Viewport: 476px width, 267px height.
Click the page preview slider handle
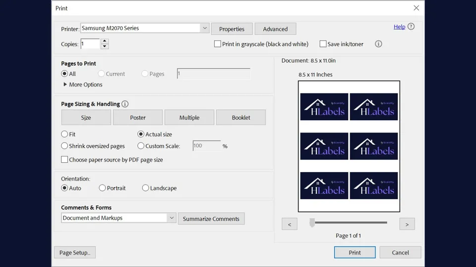[312, 223]
